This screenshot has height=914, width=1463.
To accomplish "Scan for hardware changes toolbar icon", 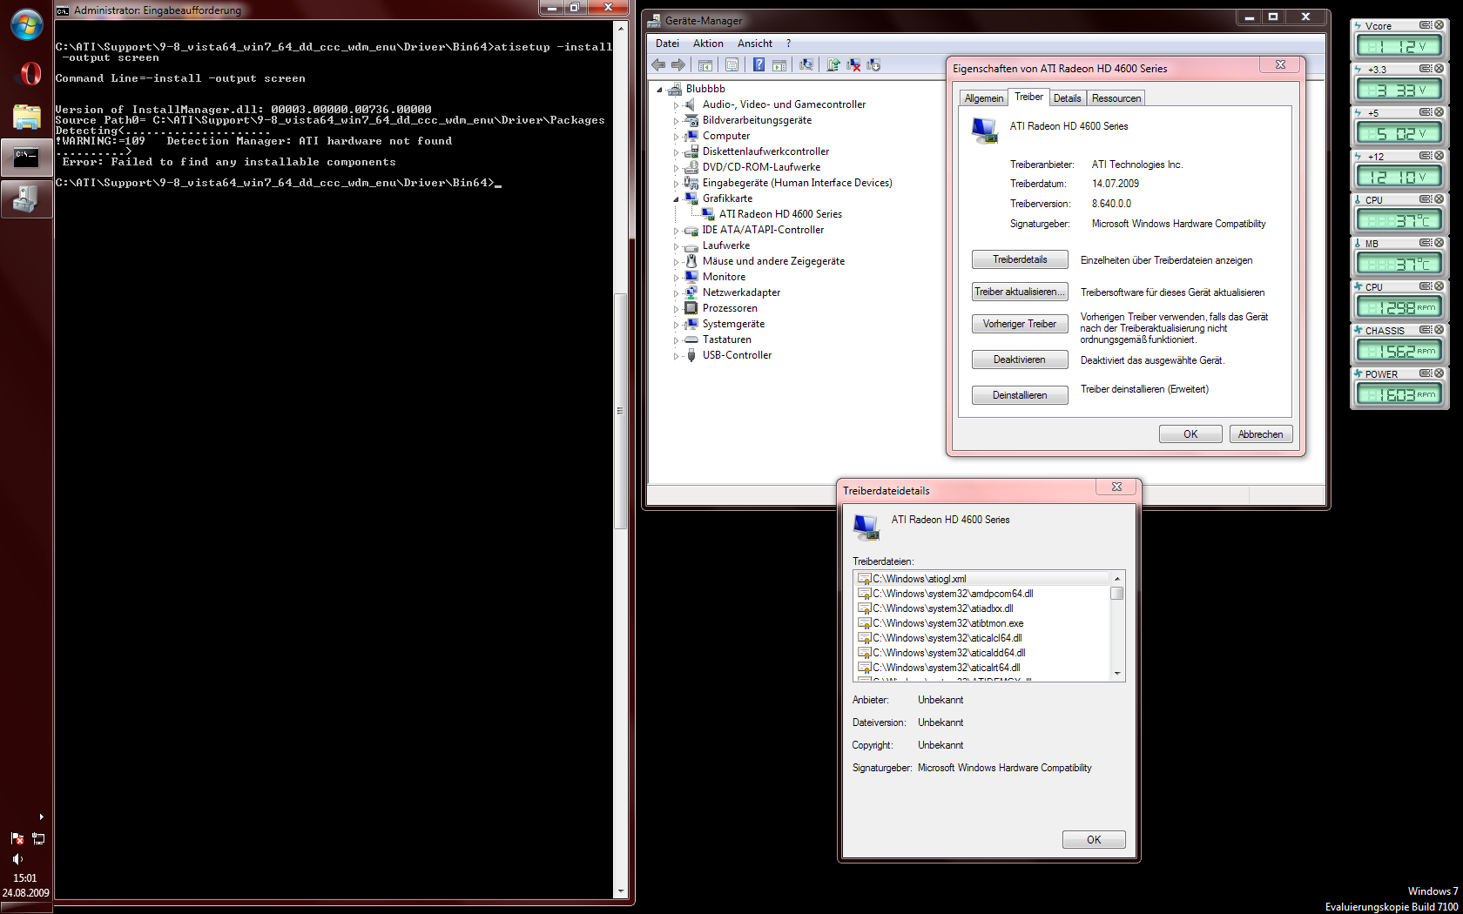I will tap(806, 64).
